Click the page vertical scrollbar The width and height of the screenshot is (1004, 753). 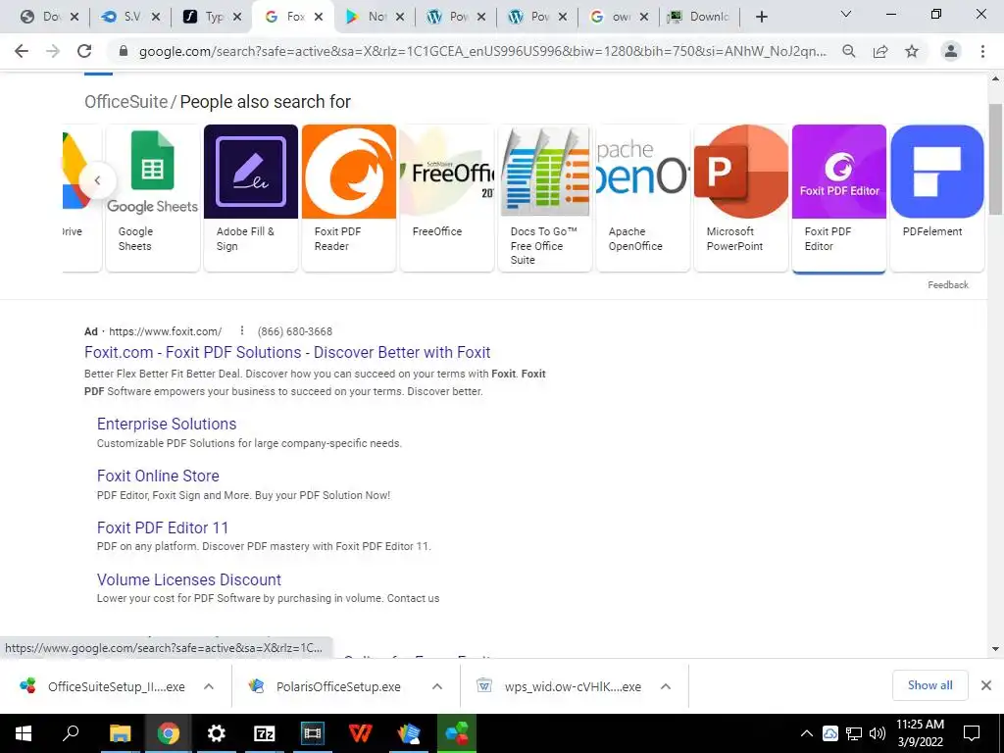pos(995,159)
